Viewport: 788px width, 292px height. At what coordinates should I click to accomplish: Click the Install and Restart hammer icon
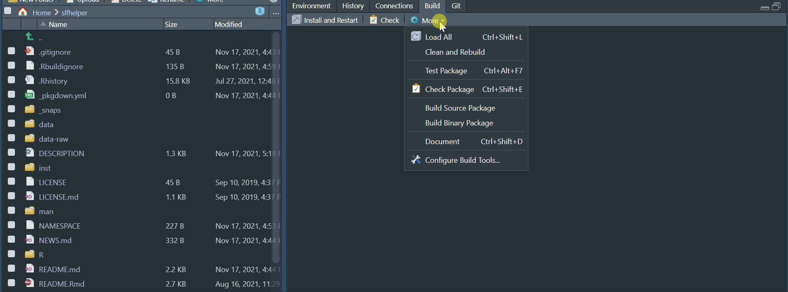point(296,19)
